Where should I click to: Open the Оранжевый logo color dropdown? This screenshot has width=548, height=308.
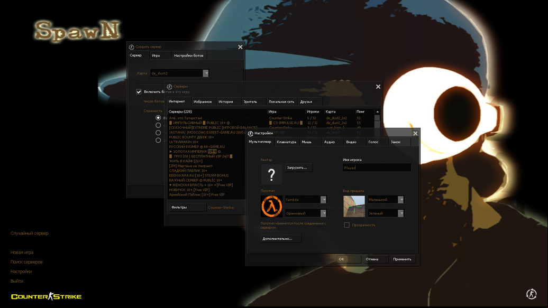click(324, 213)
